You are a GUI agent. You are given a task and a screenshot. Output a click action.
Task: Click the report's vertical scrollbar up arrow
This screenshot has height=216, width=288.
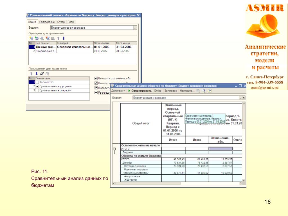(244, 103)
